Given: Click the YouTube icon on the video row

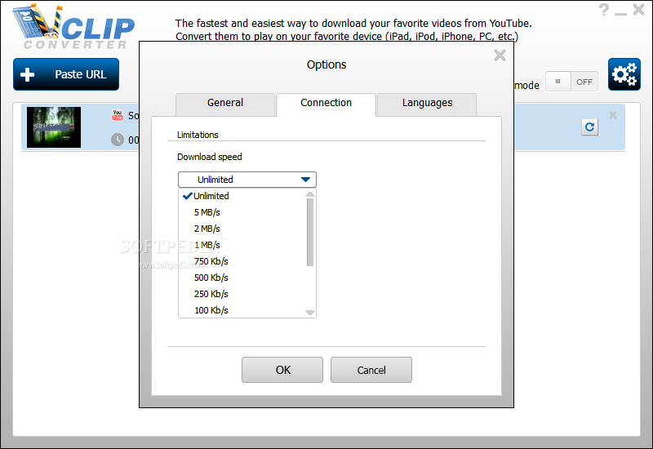Looking at the screenshot, I should click(118, 115).
